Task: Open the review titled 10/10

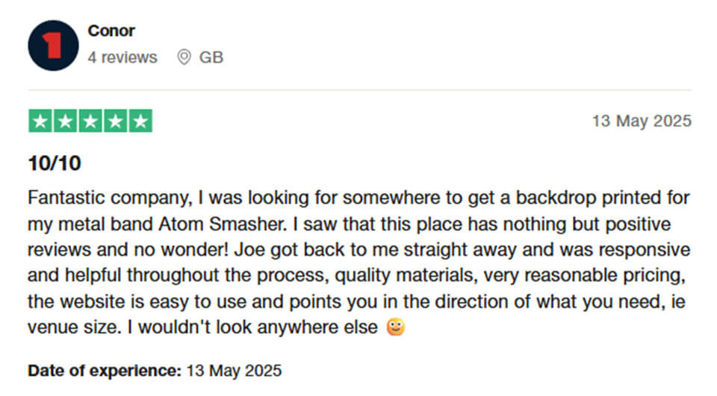Action: 55,163
